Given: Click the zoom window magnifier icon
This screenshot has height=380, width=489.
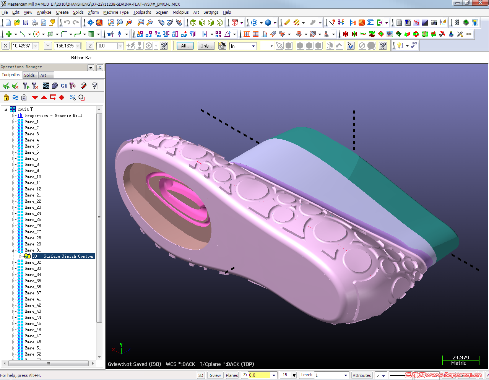Looking at the screenshot, I should (x=111, y=23).
